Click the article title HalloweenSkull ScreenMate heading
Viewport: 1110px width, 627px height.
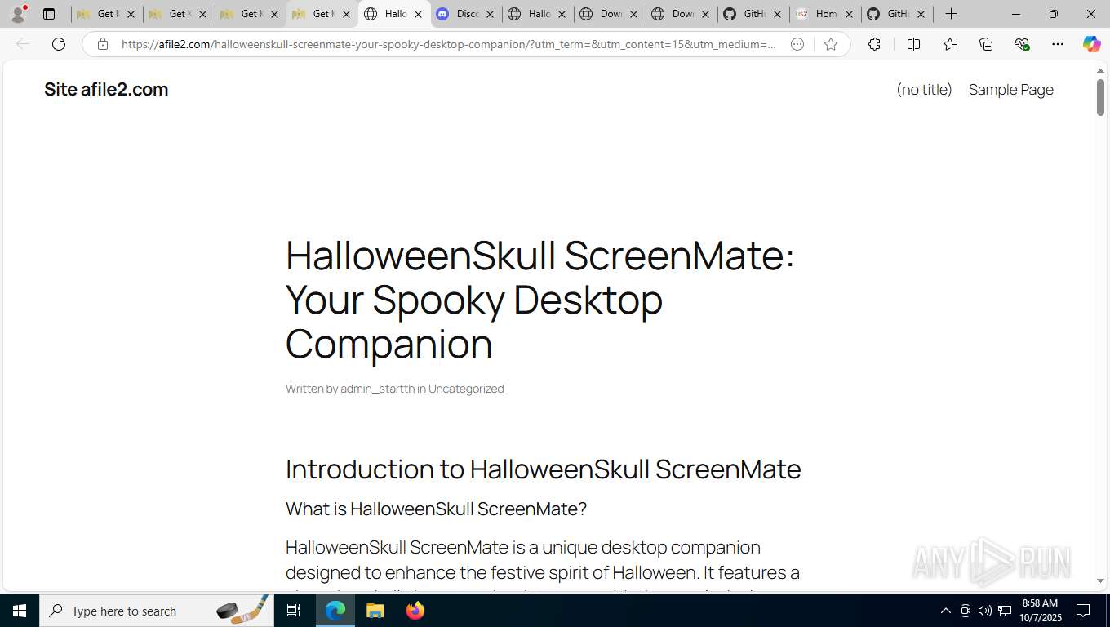(x=539, y=300)
